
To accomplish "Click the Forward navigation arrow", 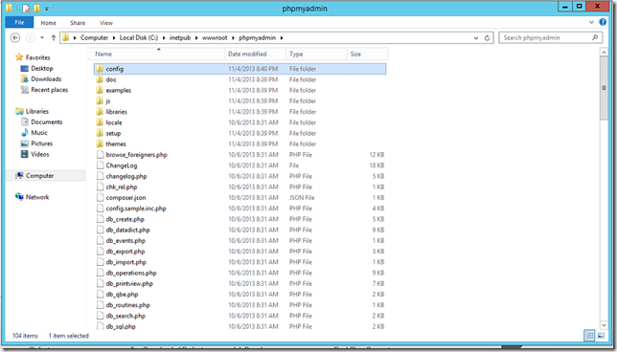I will [30, 37].
